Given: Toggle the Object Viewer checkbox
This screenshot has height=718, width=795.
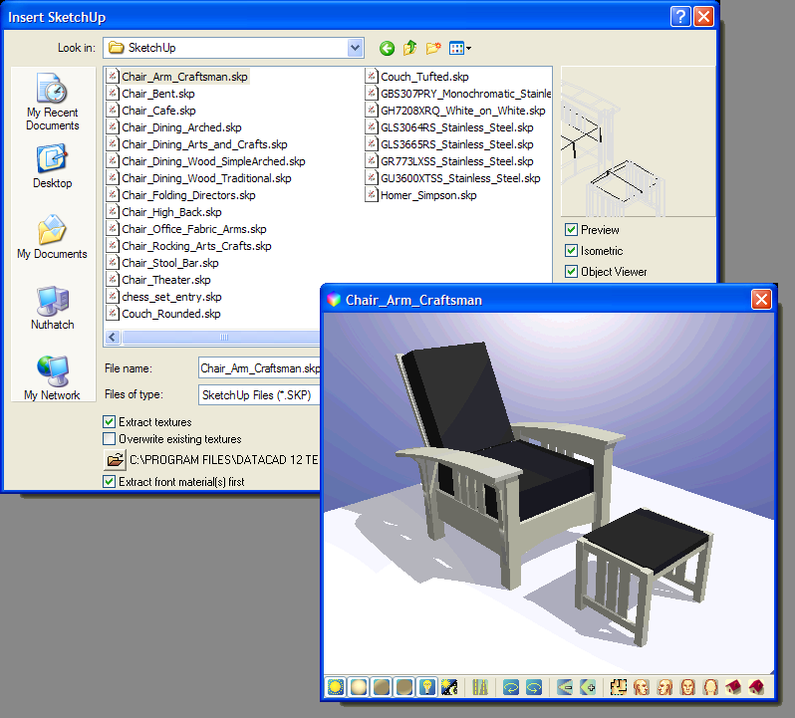Looking at the screenshot, I should 572,271.
